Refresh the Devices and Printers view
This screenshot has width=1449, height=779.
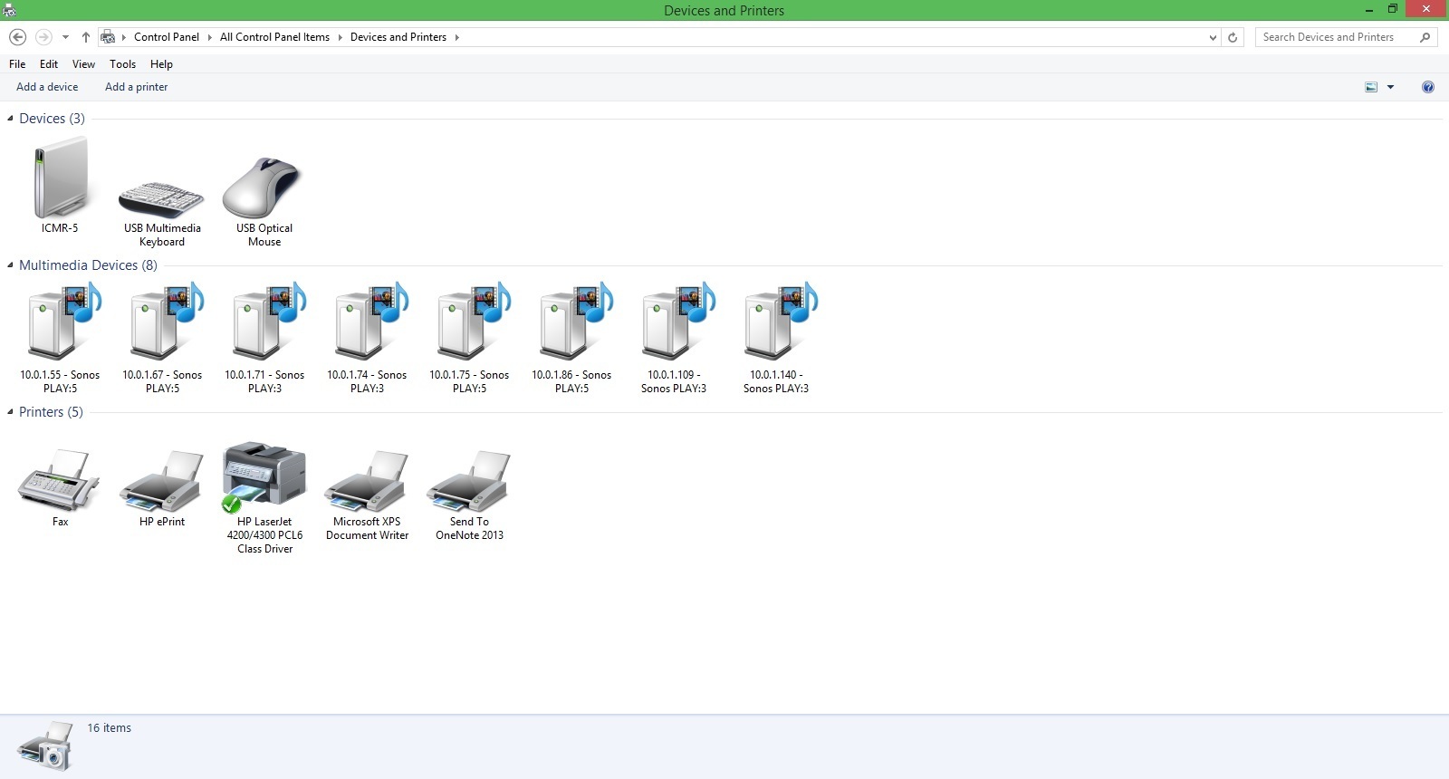[x=1233, y=37]
